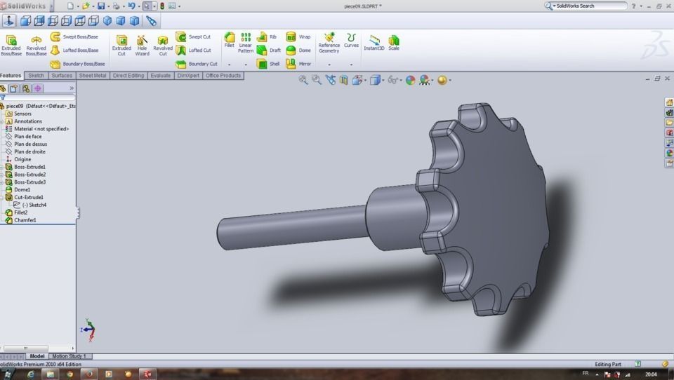Select the Lofted Cut feature
Screen dimensions: 674x380
click(x=194, y=50)
